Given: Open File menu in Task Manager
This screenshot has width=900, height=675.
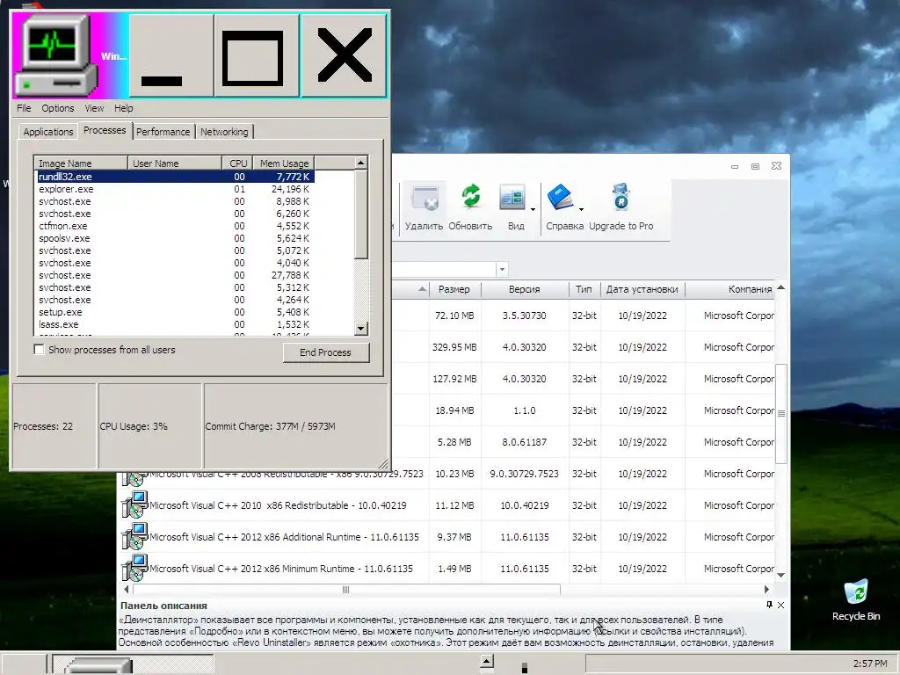Looking at the screenshot, I should pos(24,108).
